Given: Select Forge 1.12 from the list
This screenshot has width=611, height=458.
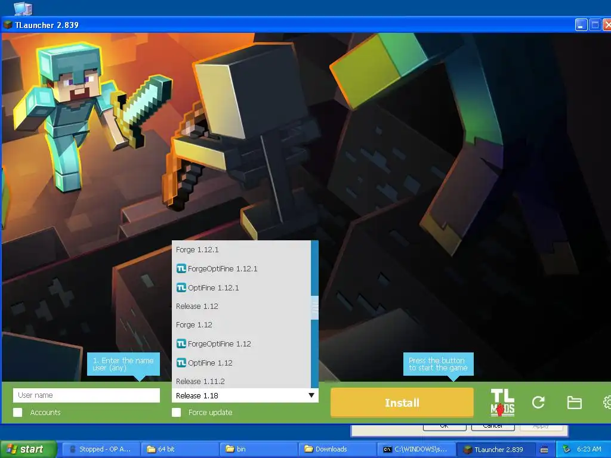Looking at the screenshot, I should [241, 325].
